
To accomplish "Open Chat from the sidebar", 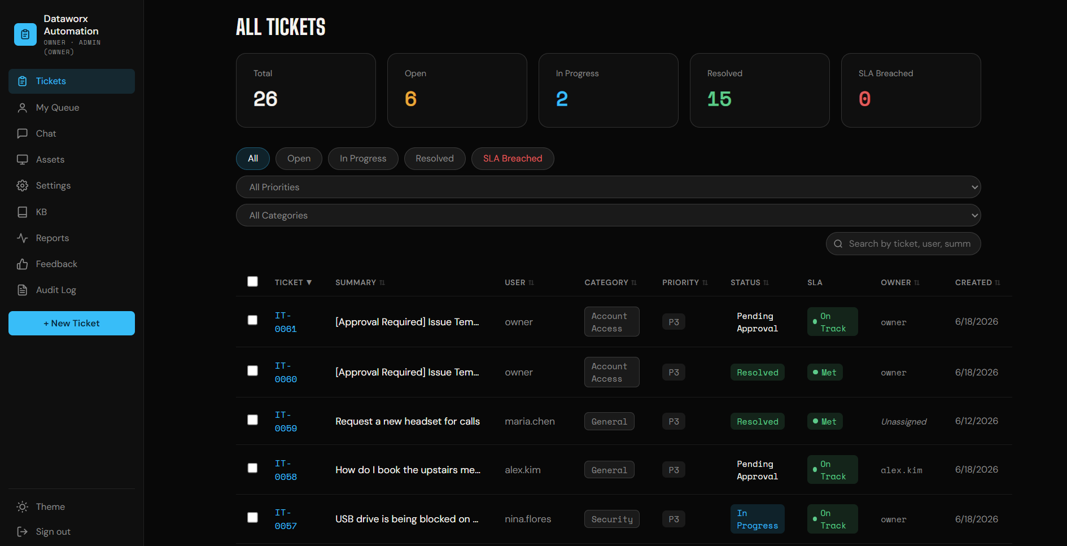I will click(72, 134).
